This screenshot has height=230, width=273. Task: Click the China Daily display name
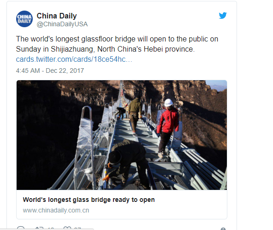[x=57, y=16]
